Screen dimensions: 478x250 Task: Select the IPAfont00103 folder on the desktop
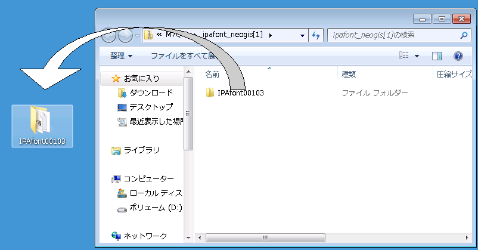[x=42, y=126]
